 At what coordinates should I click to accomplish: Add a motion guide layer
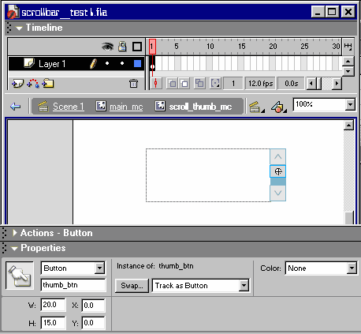coord(33,84)
